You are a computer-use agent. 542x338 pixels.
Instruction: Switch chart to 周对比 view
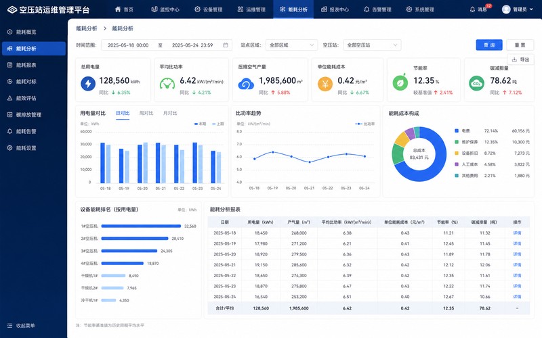(146, 113)
